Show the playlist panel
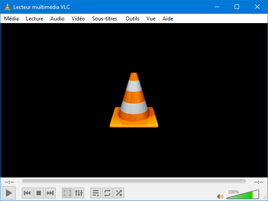268x201 pixels. tap(96, 193)
